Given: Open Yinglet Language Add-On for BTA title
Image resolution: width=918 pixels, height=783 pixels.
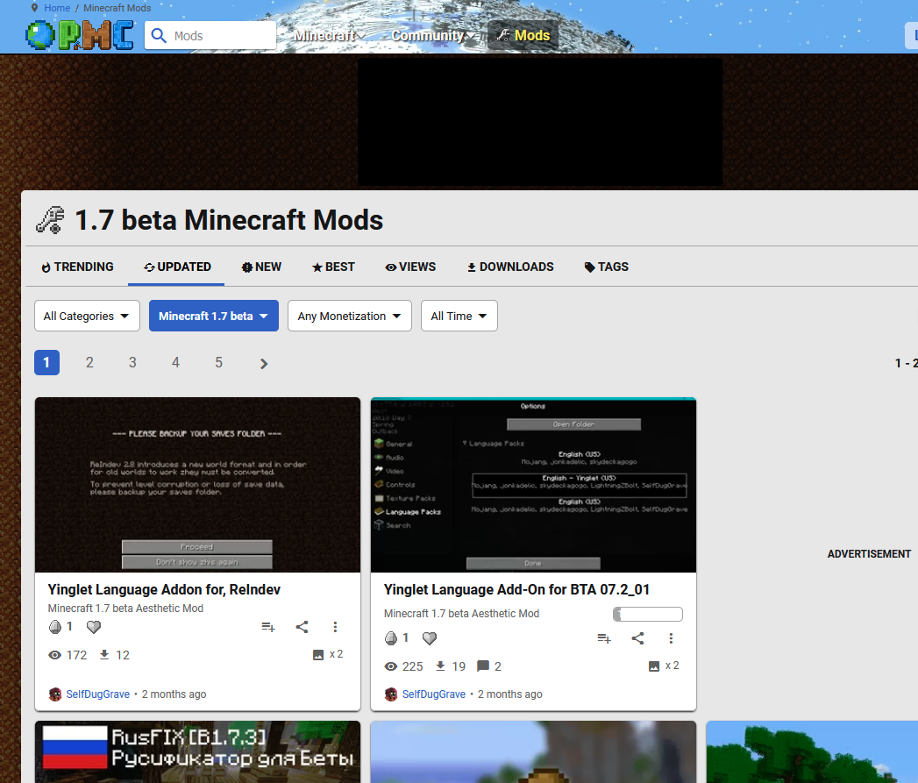Looking at the screenshot, I should tap(516, 590).
